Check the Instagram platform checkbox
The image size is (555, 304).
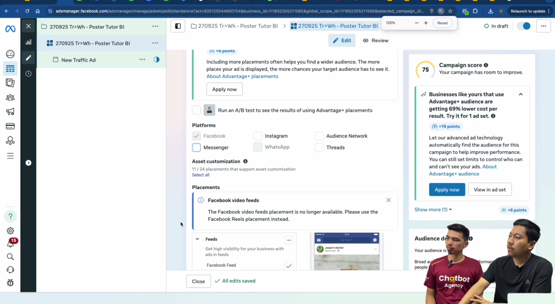click(257, 136)
